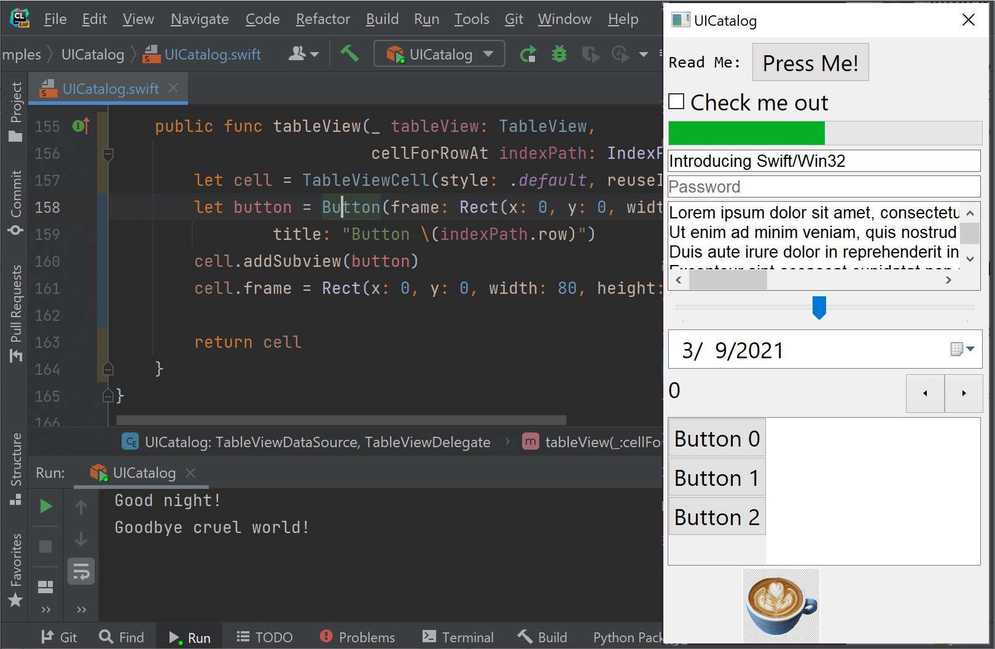
Task: Click the Run with Coverage shield icon
Action: click(x=590, y=54)
